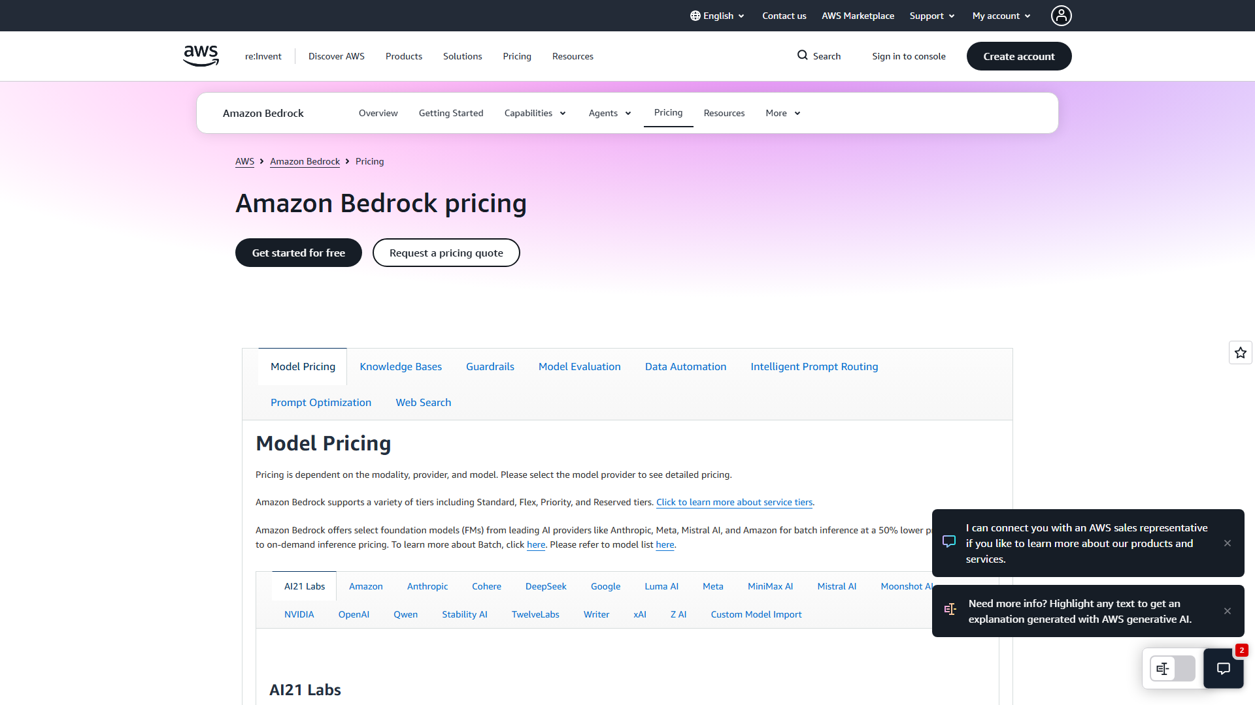Click Create account button
This screenshot has width=1255, height=705.
point(1018,56)
